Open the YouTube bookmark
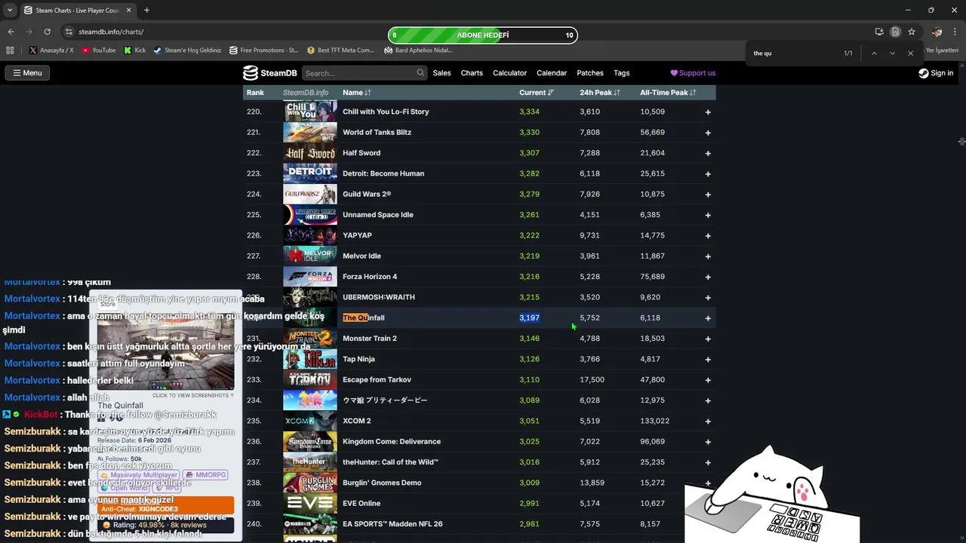Image resolution: width=966 pixels, height=543 pixels. pyautogui.click(x=98, y=51)
